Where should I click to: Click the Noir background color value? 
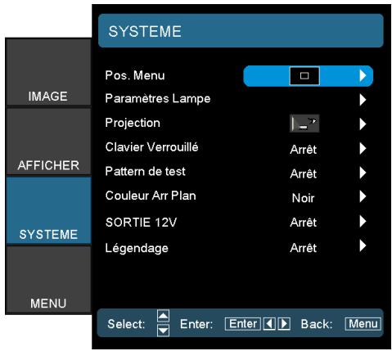click(303, 198)
